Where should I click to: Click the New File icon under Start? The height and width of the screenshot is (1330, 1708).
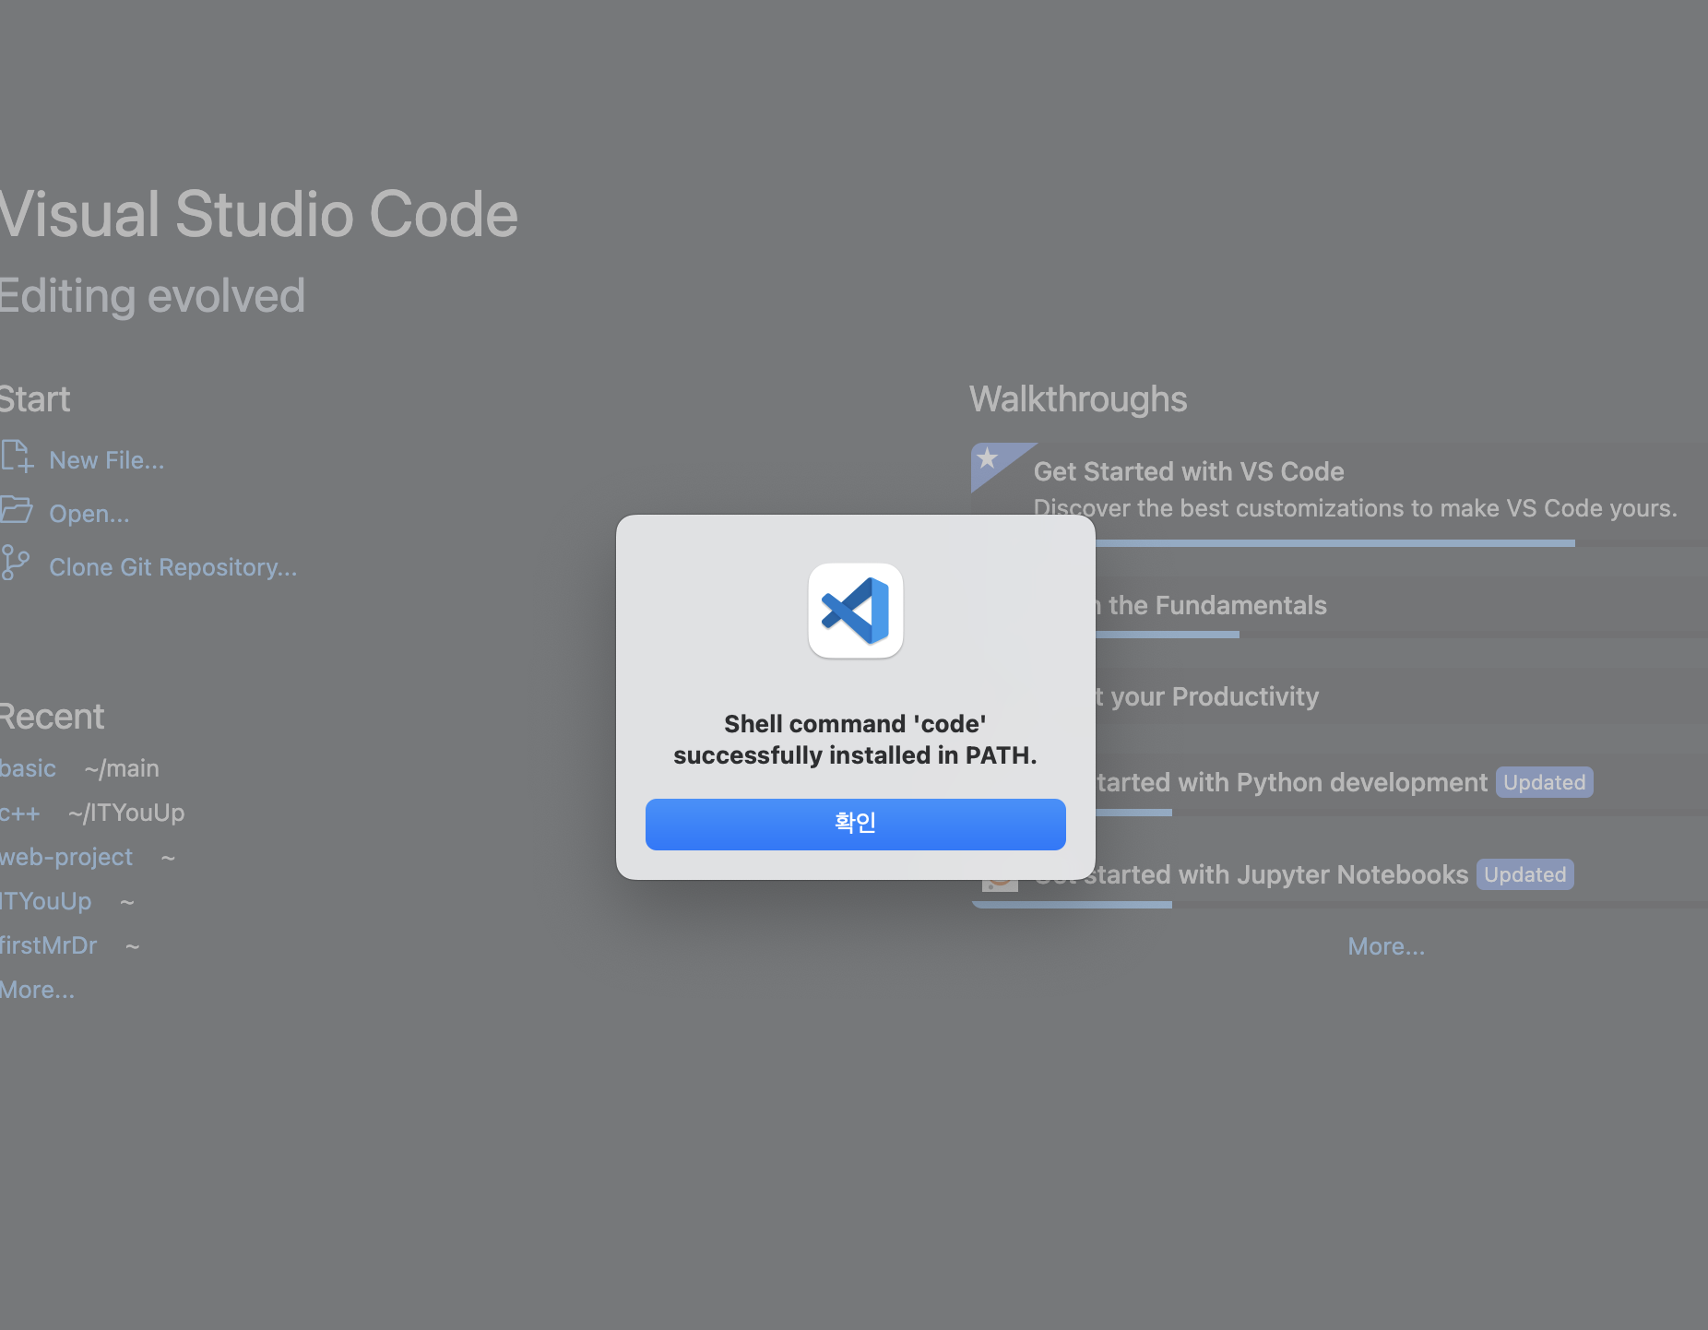click(17, 457)
